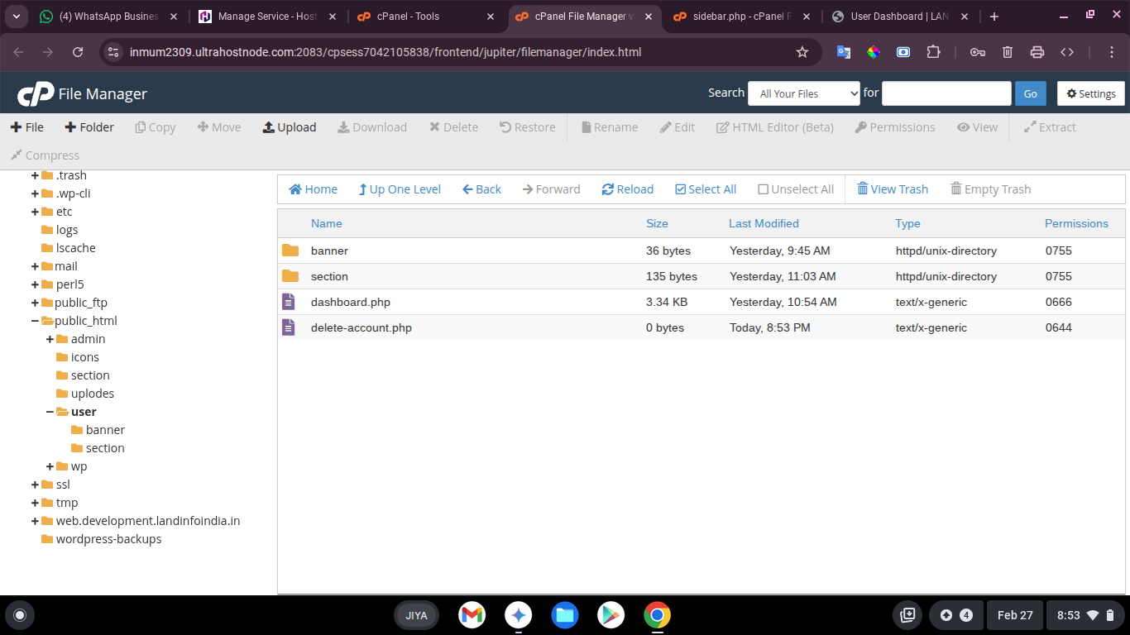
Task: Go to Home directory icon
Action: coord(295,189)
